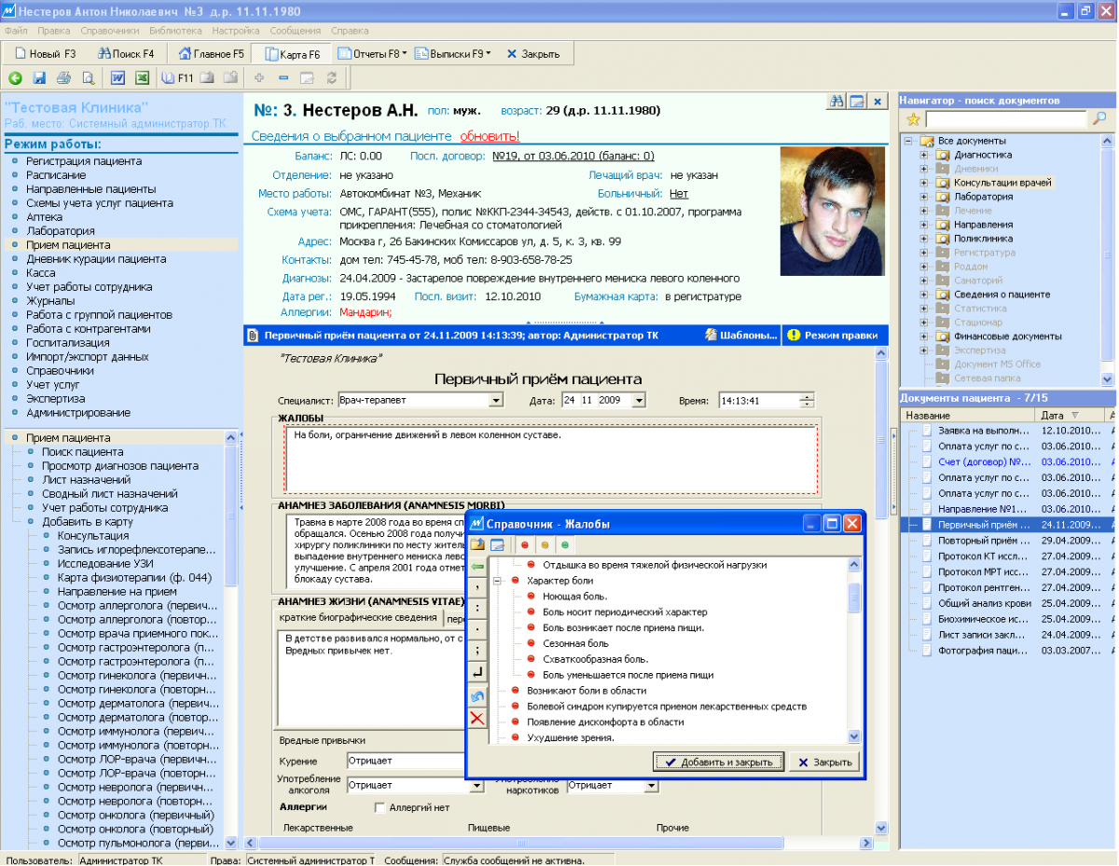The image size is (1119, 866).
Task: Export document to Word via toolbar icon
Action: (118, 78)
